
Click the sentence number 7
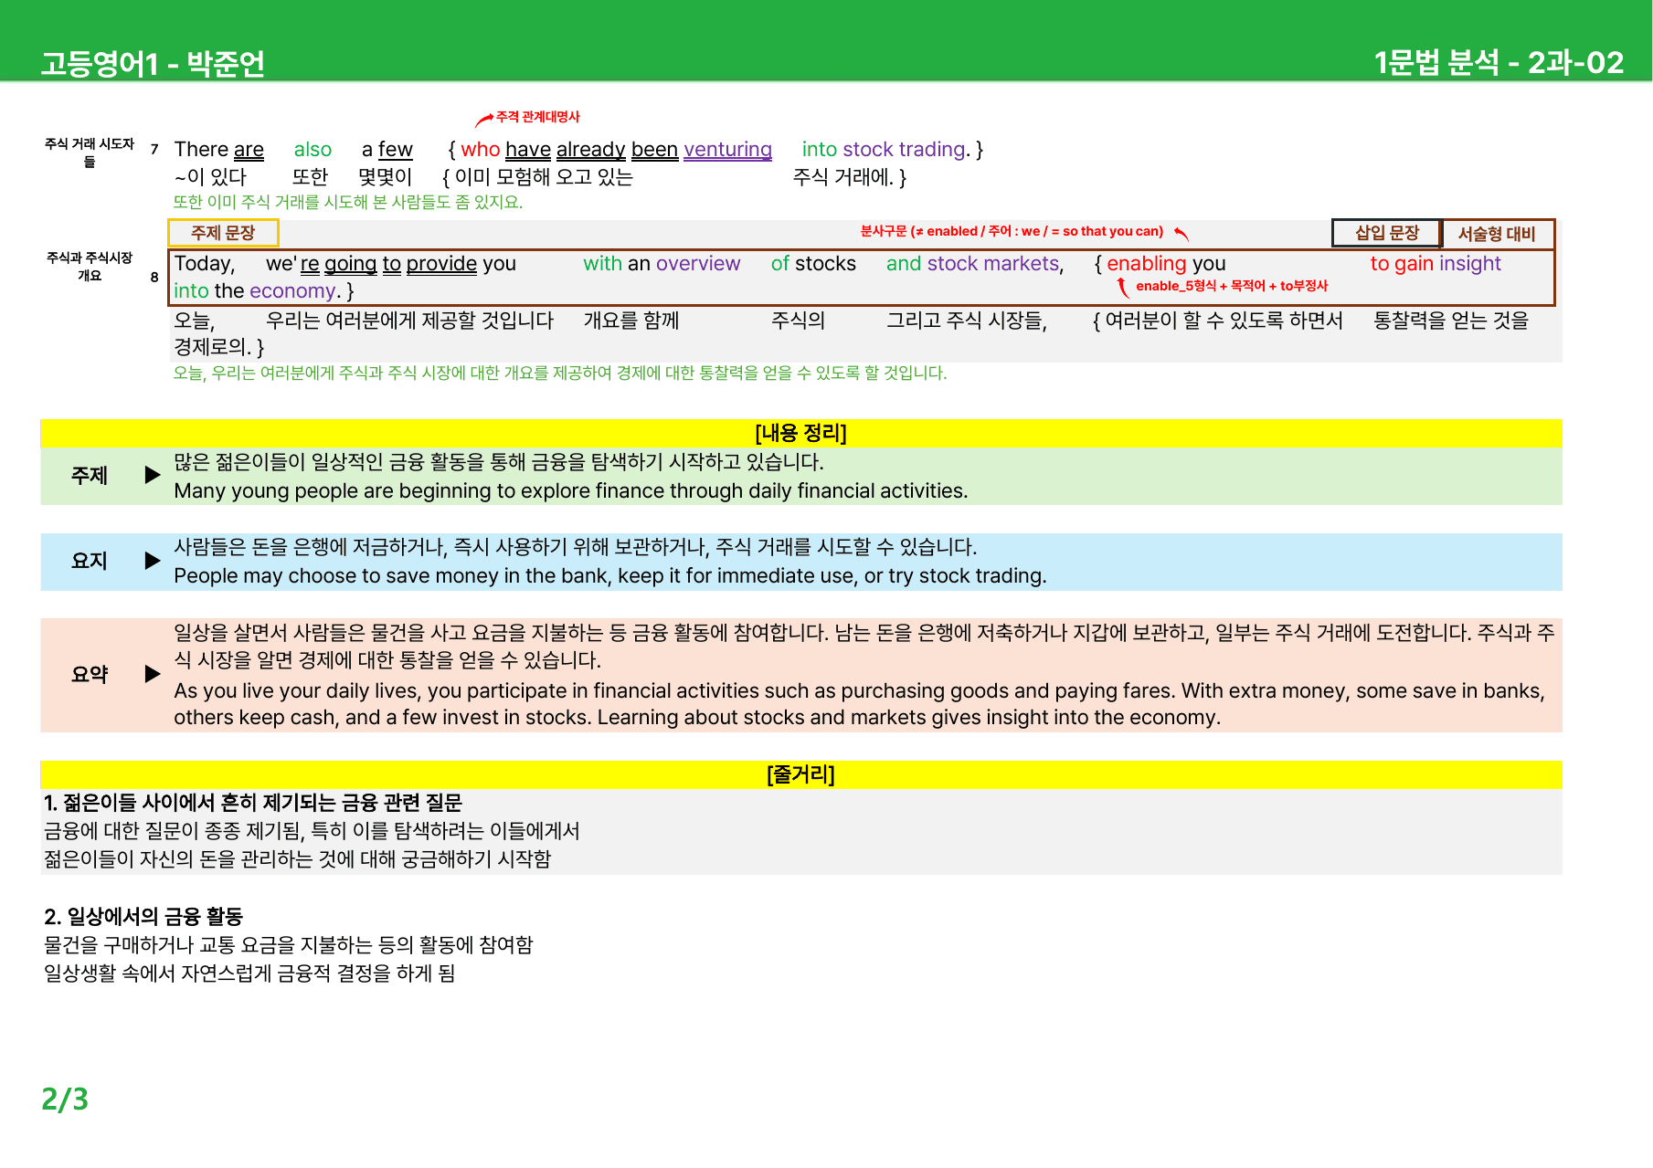tap(154, 149)
